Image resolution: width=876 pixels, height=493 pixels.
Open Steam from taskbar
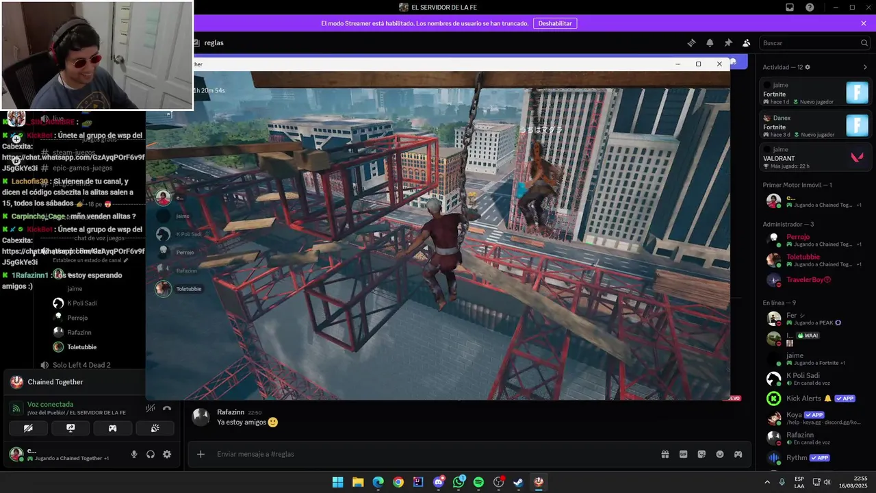(x=519, y=482)
